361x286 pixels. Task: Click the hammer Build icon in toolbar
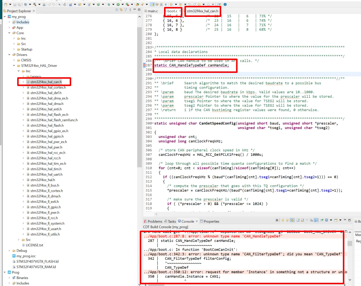pos(35,4)
